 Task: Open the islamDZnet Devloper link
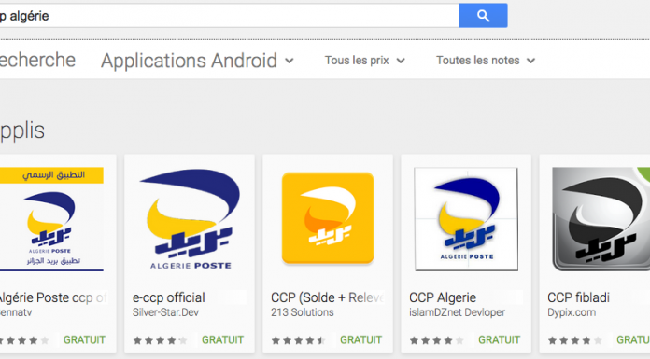(x=458, y=312)
